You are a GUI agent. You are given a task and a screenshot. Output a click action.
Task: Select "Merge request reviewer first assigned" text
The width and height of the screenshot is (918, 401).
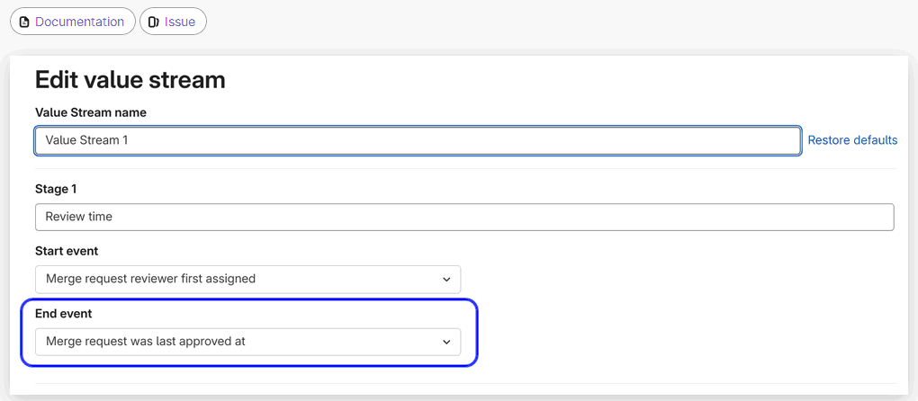(150, 279)
